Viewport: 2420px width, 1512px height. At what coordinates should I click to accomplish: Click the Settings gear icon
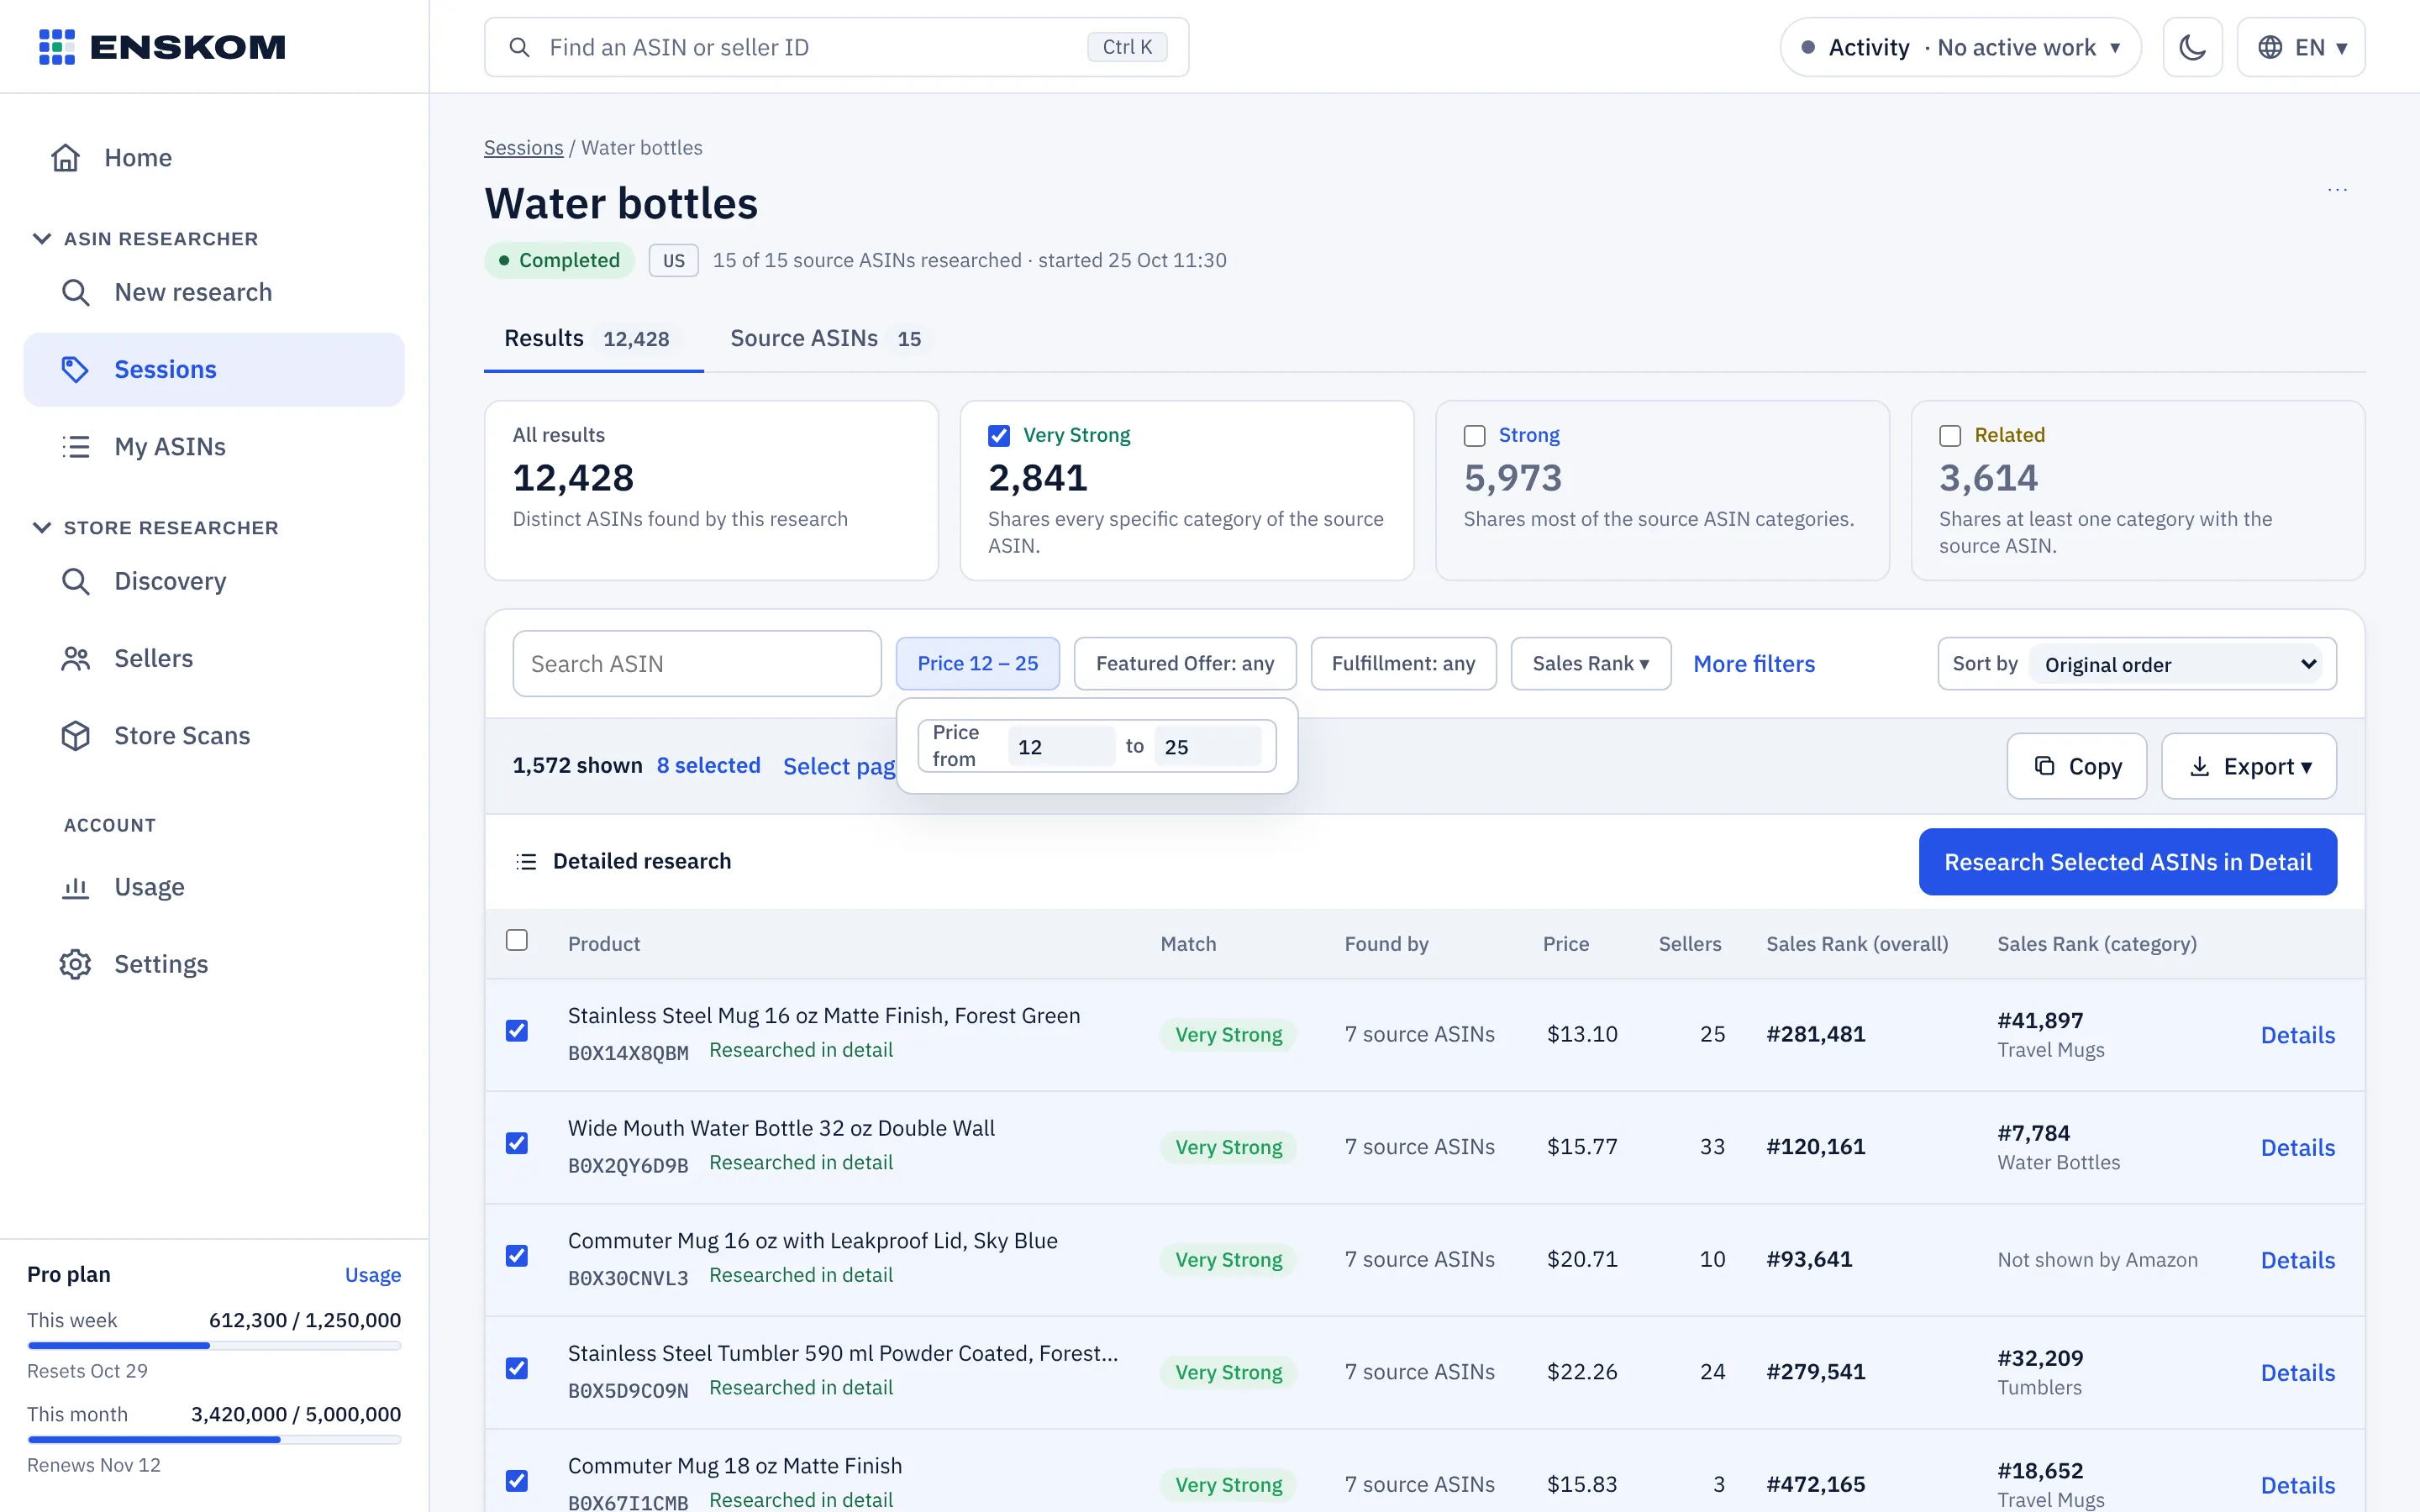(75, 964)
